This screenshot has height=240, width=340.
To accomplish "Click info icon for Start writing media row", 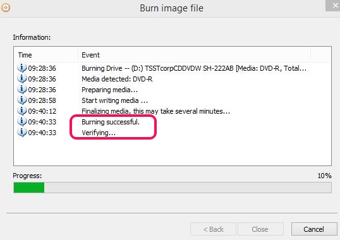I will (x=22, y=100).
